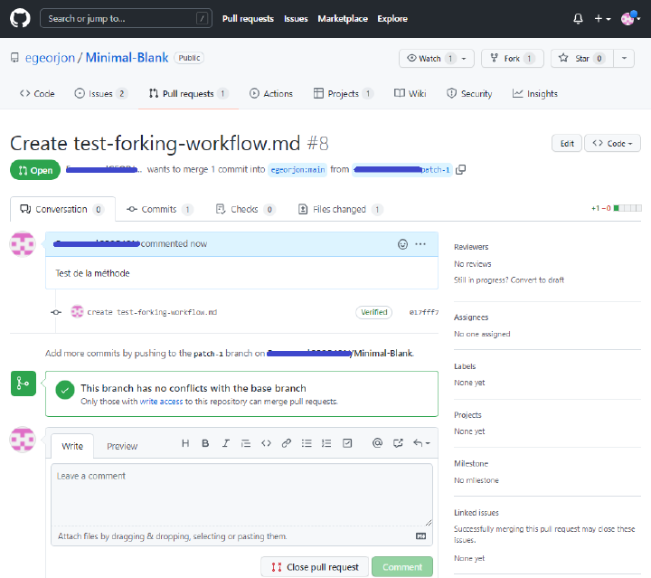651x578 pixels.
Task: Insert code formatting
Action: 266,443
